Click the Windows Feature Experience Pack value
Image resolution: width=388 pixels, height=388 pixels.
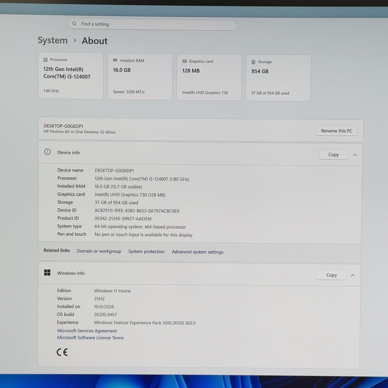pyautogui.click(x=145, y=323)
